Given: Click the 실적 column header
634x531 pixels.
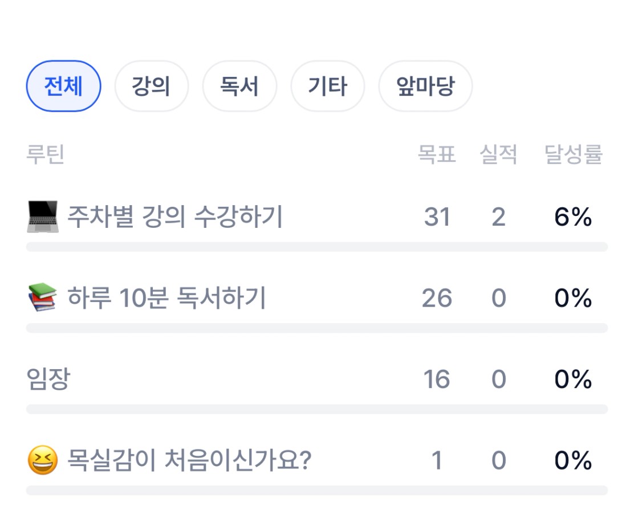Looking at the screenshot, I should (498, 155).
